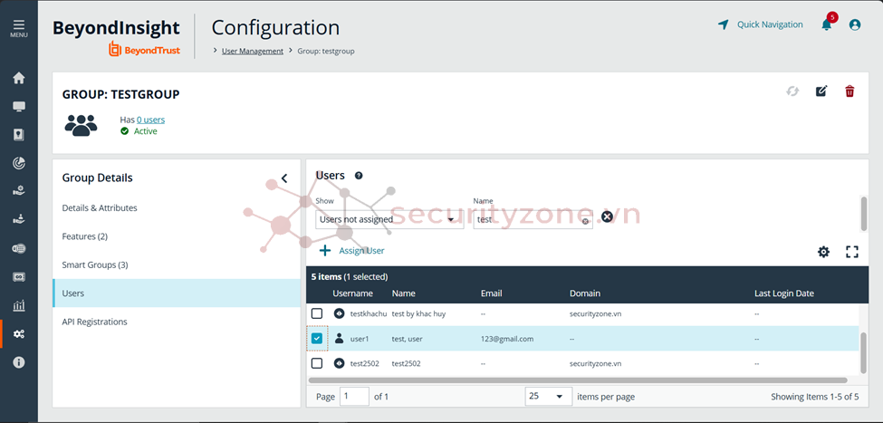Clear the Name filter with X icon
The height and width of the screenshot is (423, 883).
607,216
